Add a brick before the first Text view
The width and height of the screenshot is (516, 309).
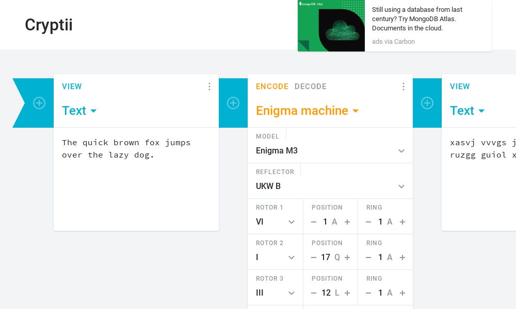click(39, 103)
